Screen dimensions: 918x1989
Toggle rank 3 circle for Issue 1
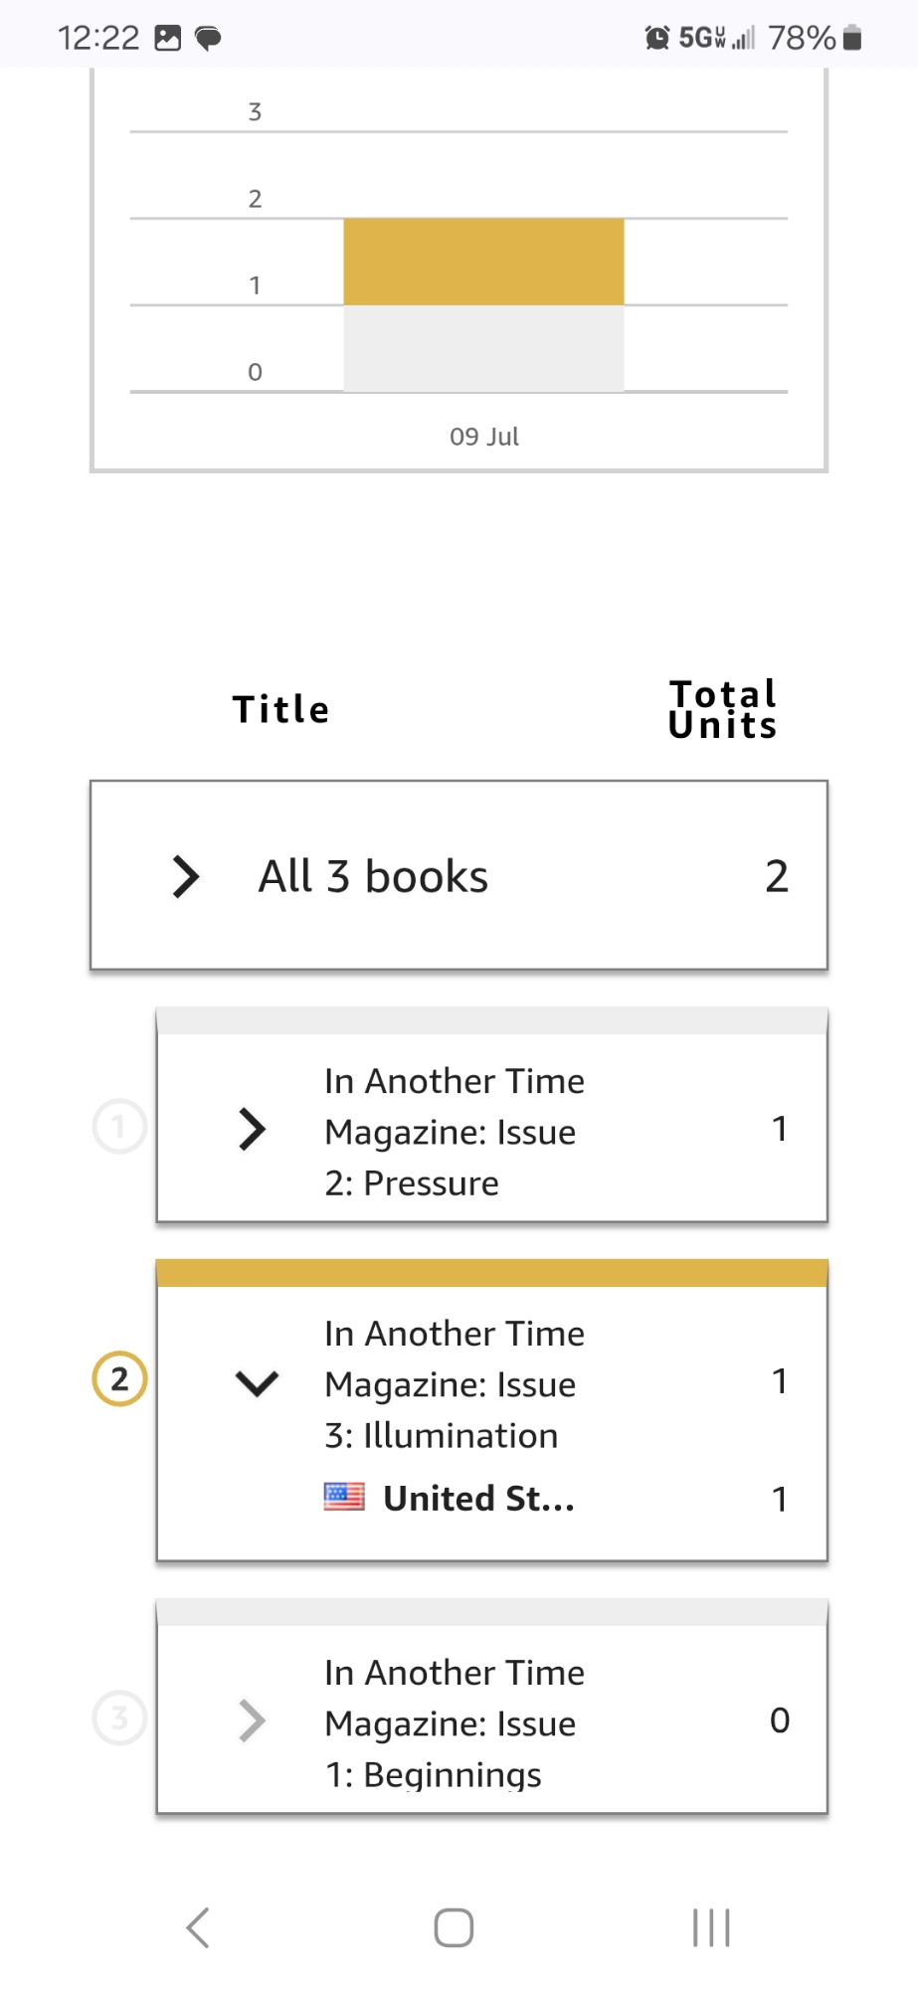pyautogui.click(x=119, y=1718)
